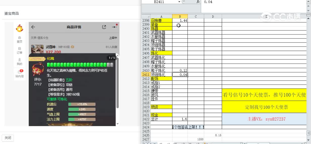Screen dimensions: 311x144
Task: Open the 订单 orders sidebar icon
Action: click(x=19, y=51)
